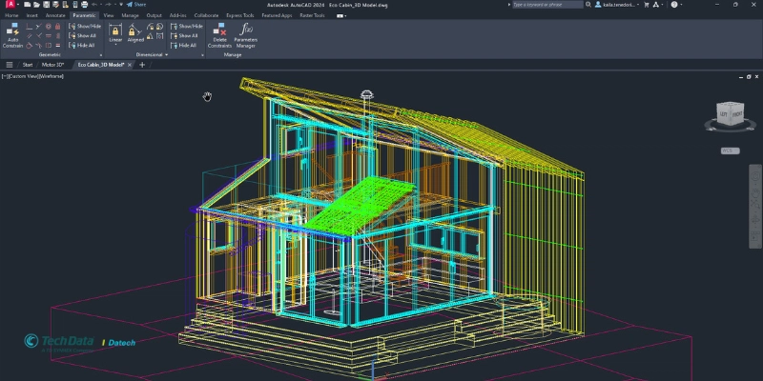
Task: Open the Autodesk App Store cart icon
Action: [x=647, y=5]
